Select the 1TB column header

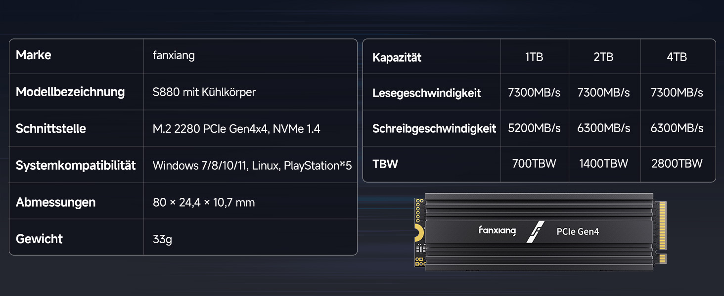[x=535, y=57]
